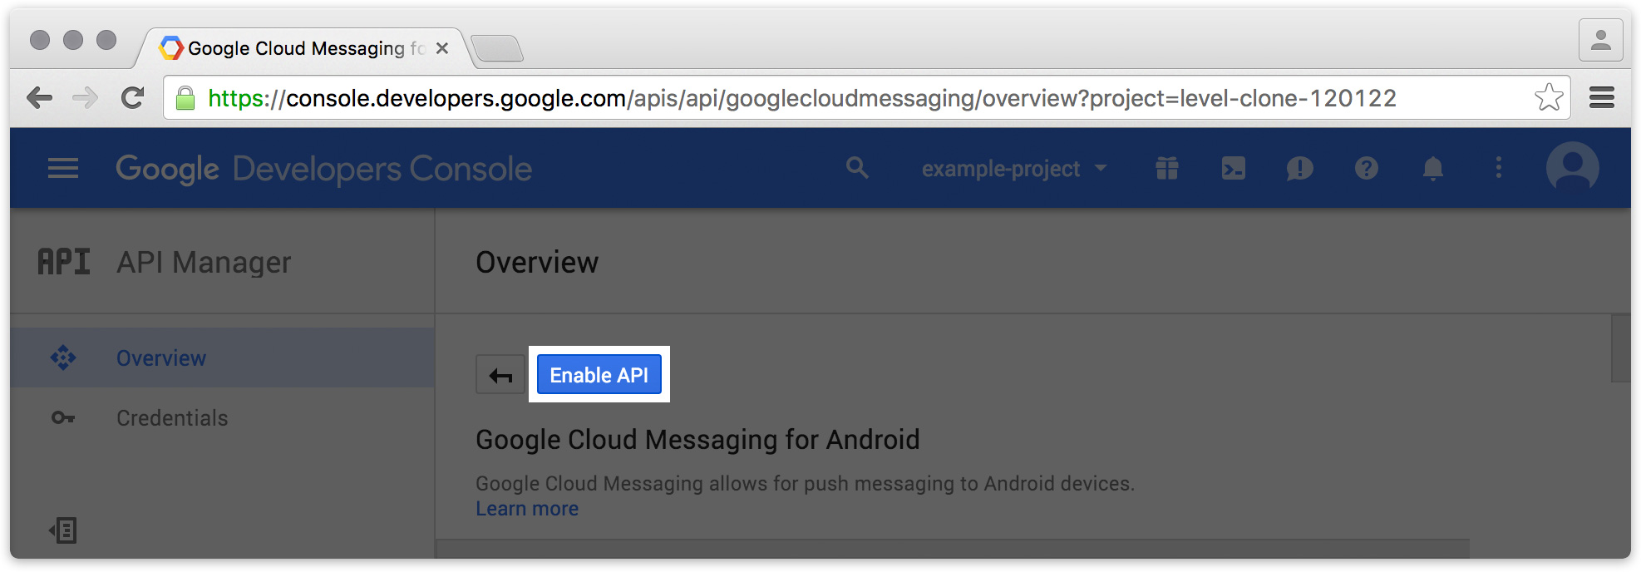1641x572 pixels.
Task: Open the help question mark icon
Action: tap(1366, 169)
